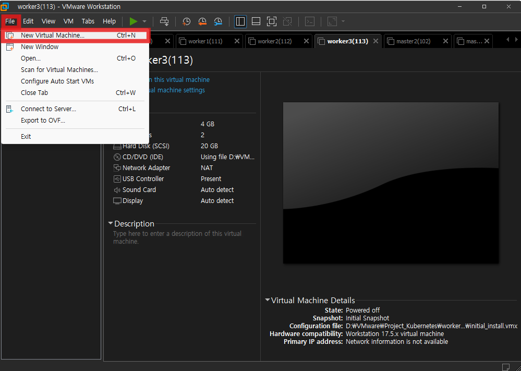Viewport: 521px width, 371px height.
Task: Open the Snapshot Manager wrench icon
Action: pos(218,21)
